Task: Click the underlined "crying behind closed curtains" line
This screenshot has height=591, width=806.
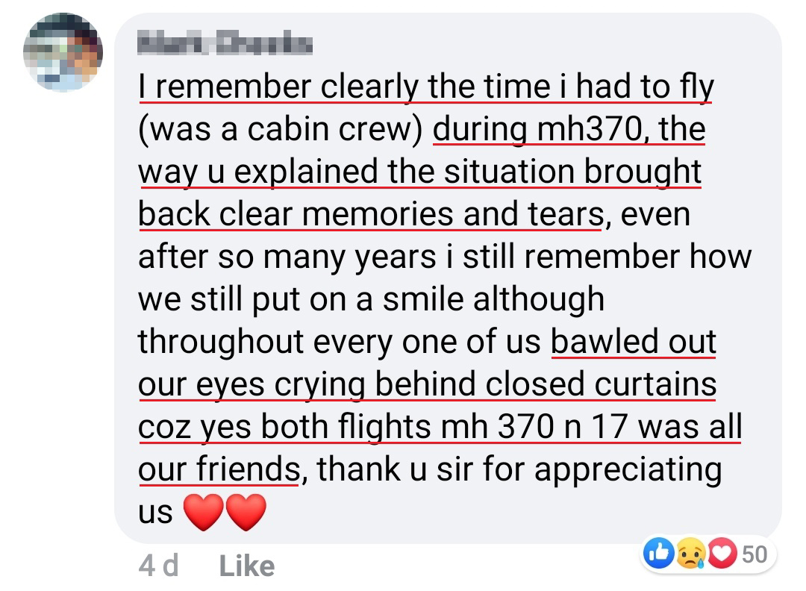Action: (493, 385)
